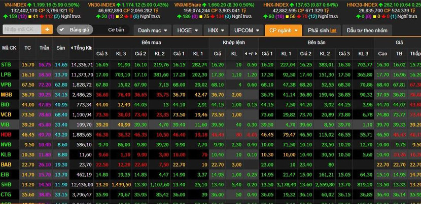Click the green up arrow under VN-INDEX
421x204 pixels.
[x=5, y=16]
